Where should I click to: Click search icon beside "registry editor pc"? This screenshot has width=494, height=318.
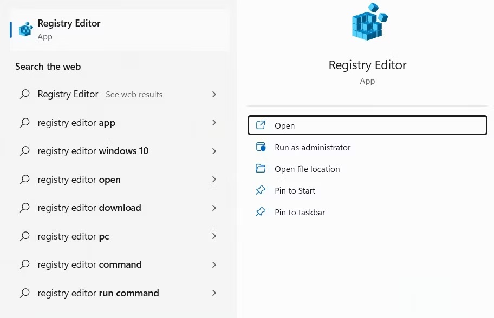24,236
